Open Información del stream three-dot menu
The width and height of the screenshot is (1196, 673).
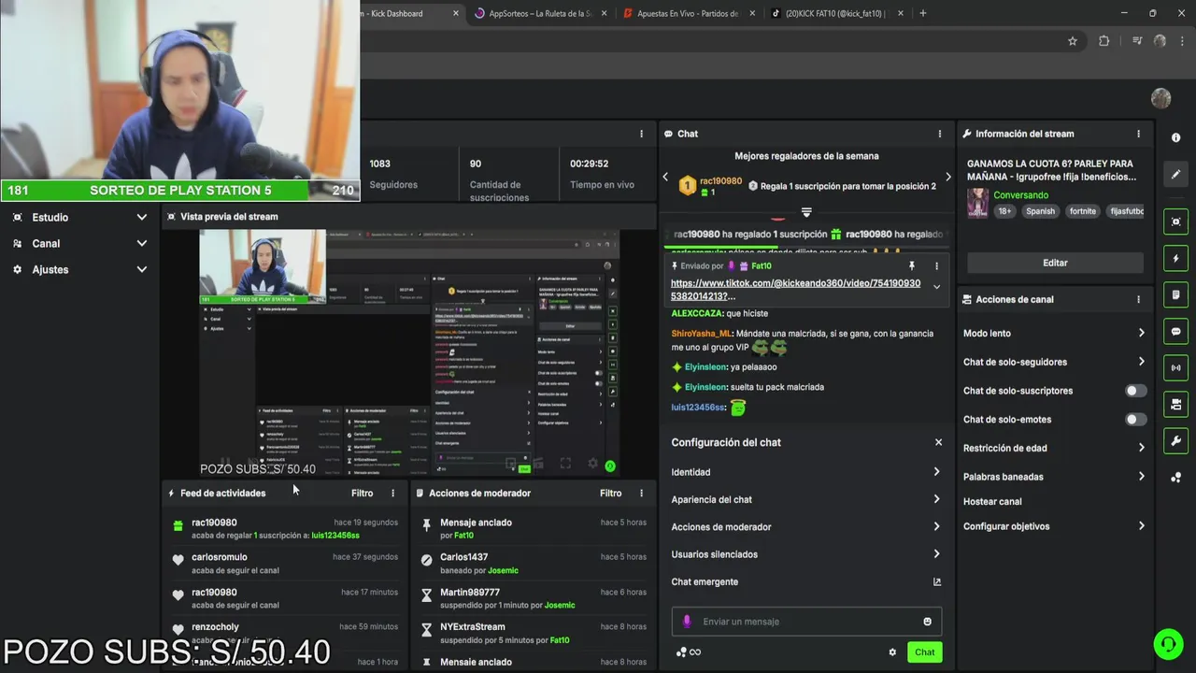1138,134
